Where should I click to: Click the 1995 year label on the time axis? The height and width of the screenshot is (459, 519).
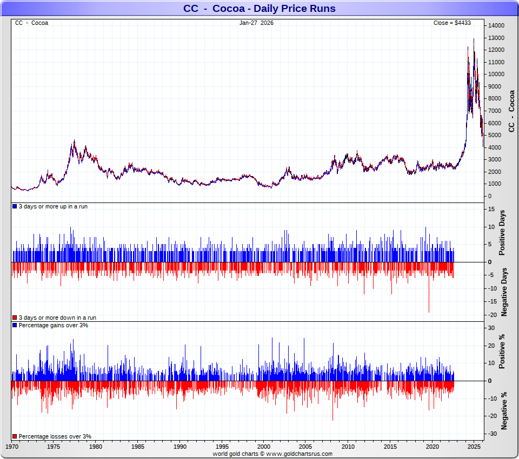[222, 447]
